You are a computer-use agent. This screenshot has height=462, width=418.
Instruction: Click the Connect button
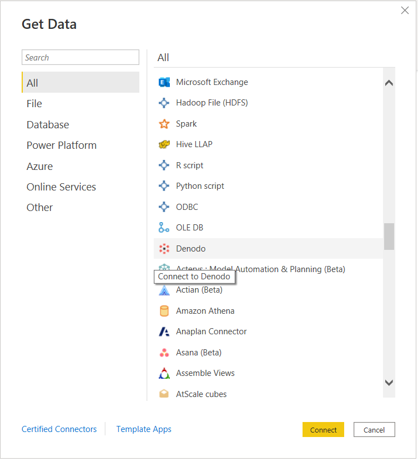coord(323,429)
